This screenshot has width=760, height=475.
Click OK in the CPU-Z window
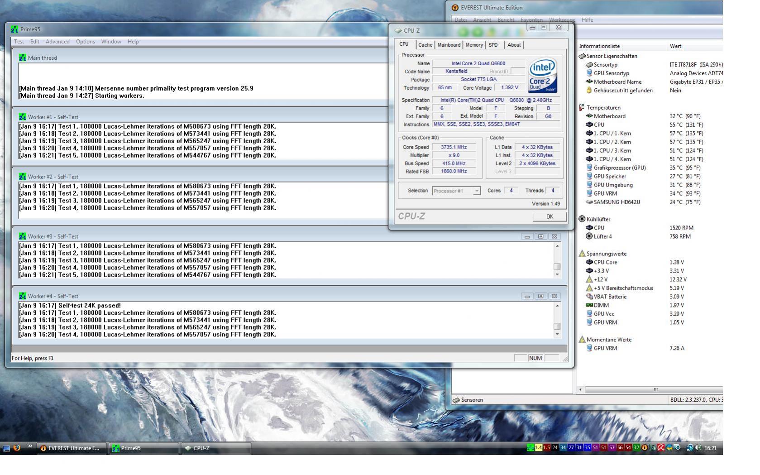click(550, 216)
